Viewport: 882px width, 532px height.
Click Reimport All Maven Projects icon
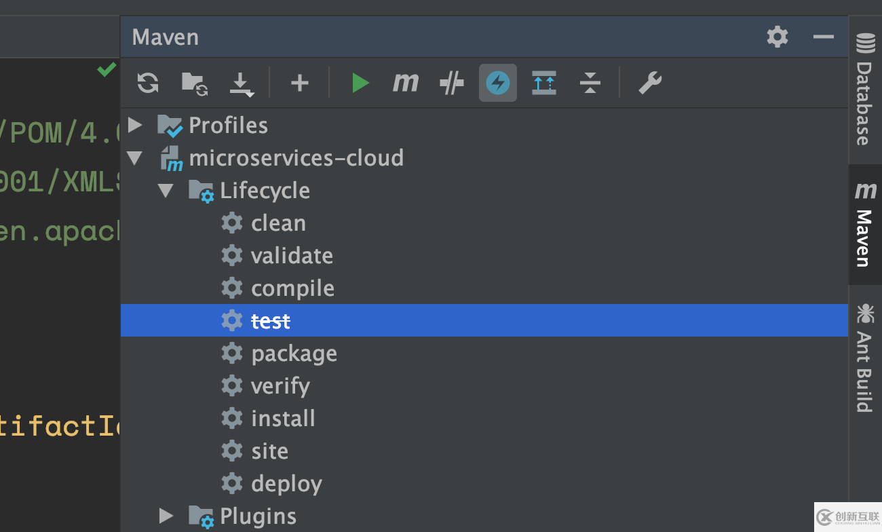pos(148,83)
